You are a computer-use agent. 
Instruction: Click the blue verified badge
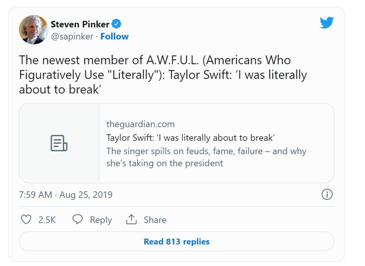[x=117, y=24]
